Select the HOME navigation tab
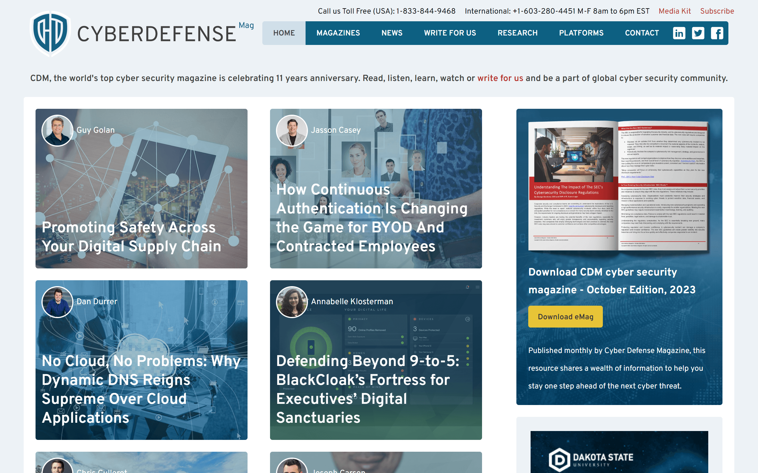This screenshot has width=758, height=473. point(284,33)
